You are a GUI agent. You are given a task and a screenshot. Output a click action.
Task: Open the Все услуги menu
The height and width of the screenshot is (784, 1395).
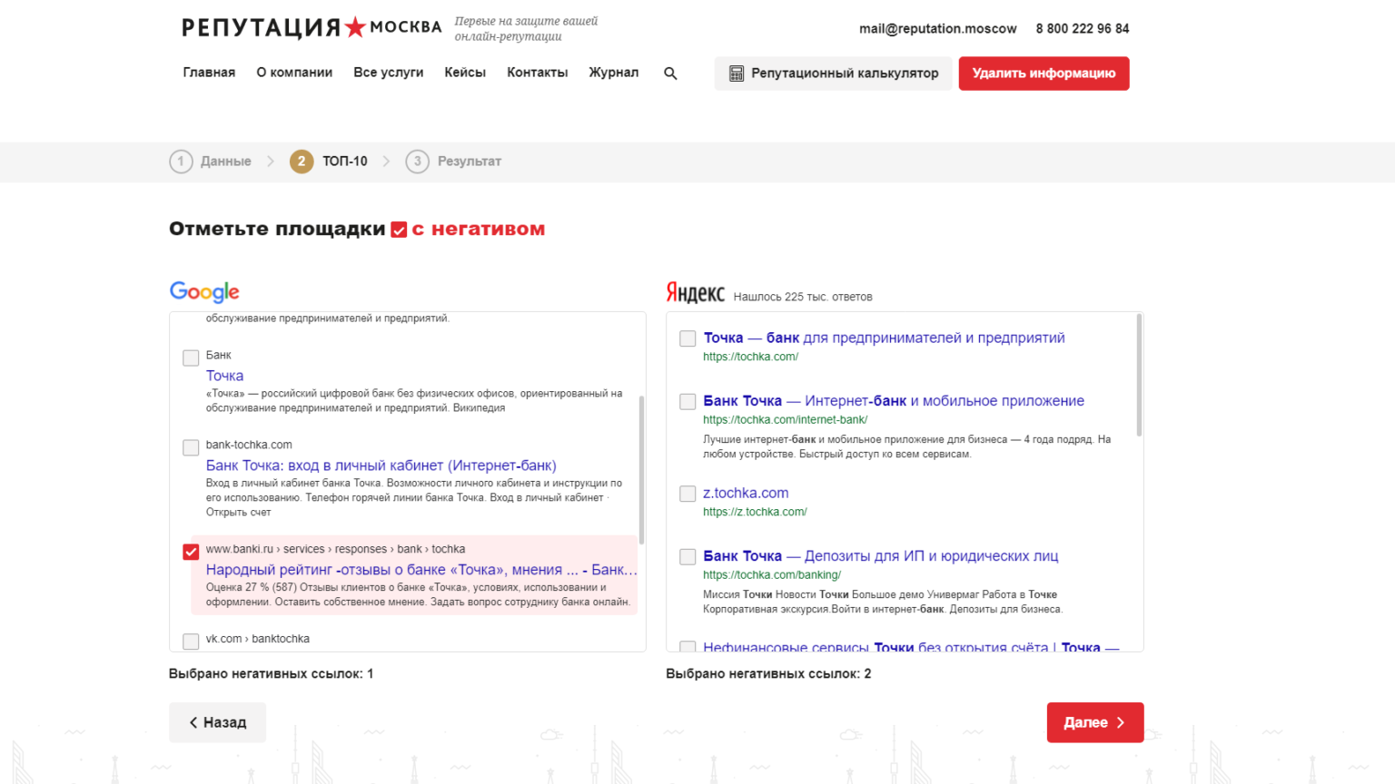(389, 73)
